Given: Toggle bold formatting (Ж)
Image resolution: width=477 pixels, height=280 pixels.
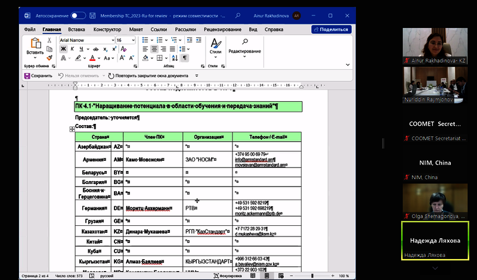Looking at the screenshot, I should point(63,49).
